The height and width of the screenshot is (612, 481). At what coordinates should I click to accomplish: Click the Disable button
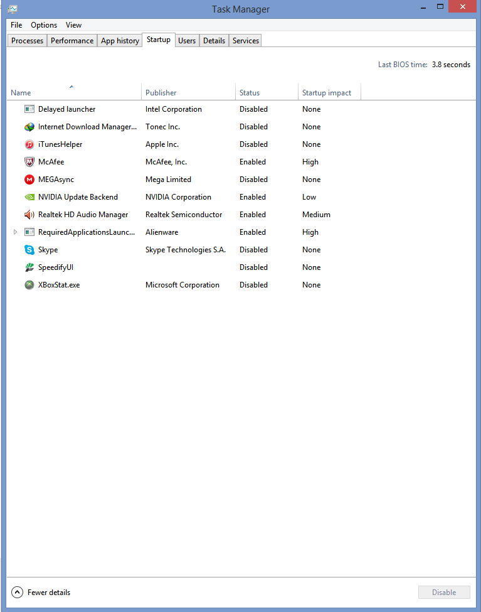[445, 593]
